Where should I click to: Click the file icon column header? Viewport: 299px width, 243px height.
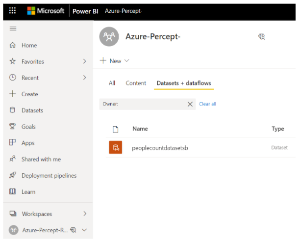[x=115, y=129]
